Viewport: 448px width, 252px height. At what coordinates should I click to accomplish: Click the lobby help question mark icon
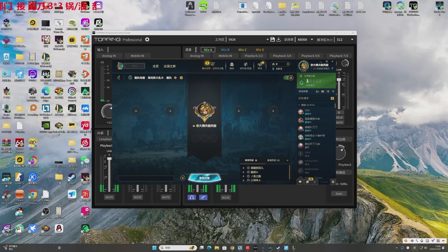pos(181,78)
